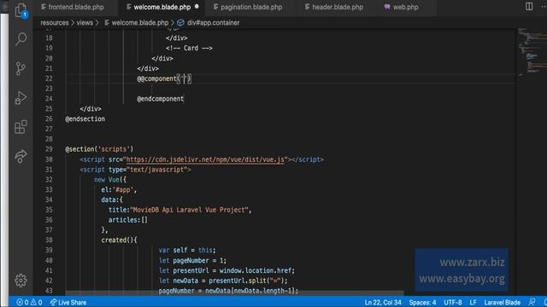Open the Search sidebar panel

pyautogui.click(x=21, y=38)
